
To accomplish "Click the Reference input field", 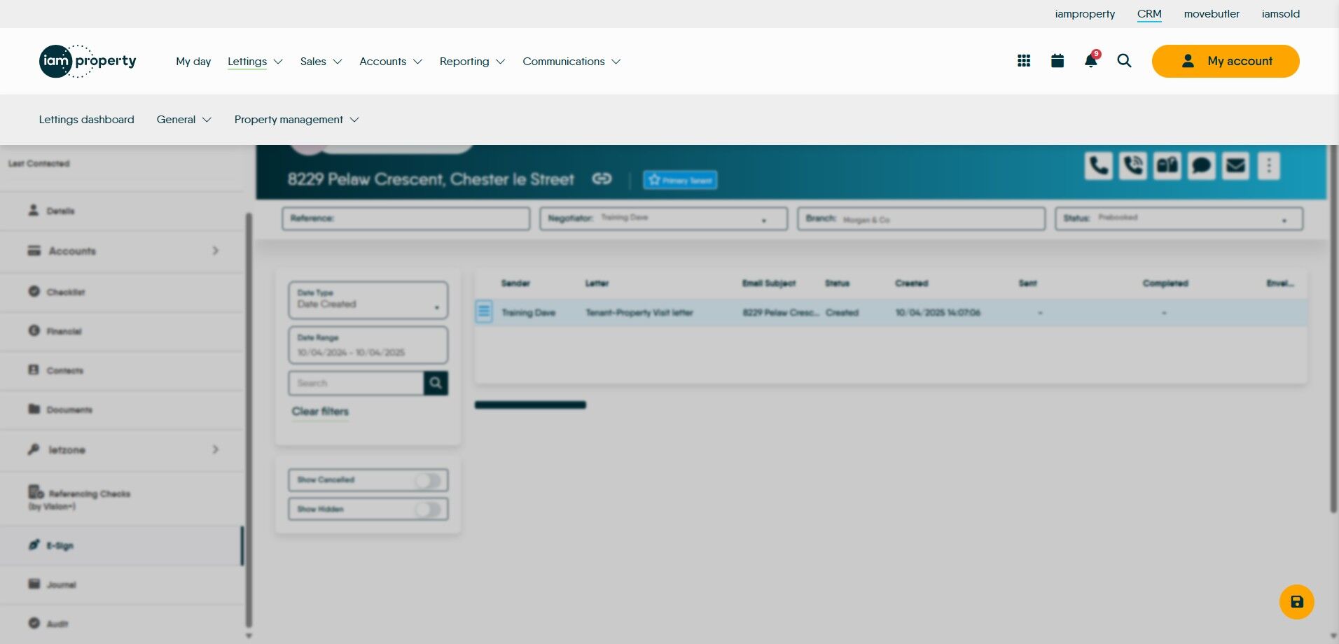I will 405,218.
